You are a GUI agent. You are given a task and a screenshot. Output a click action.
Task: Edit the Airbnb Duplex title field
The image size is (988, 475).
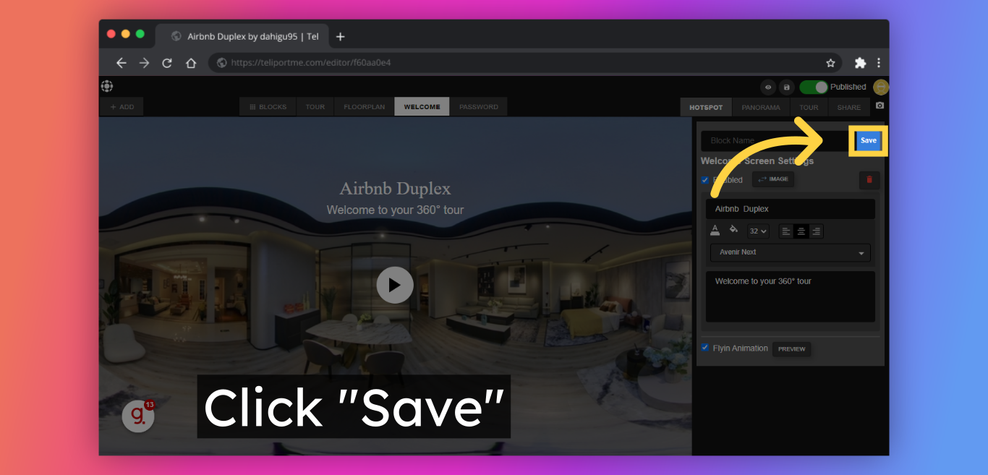tap(791, 209)
